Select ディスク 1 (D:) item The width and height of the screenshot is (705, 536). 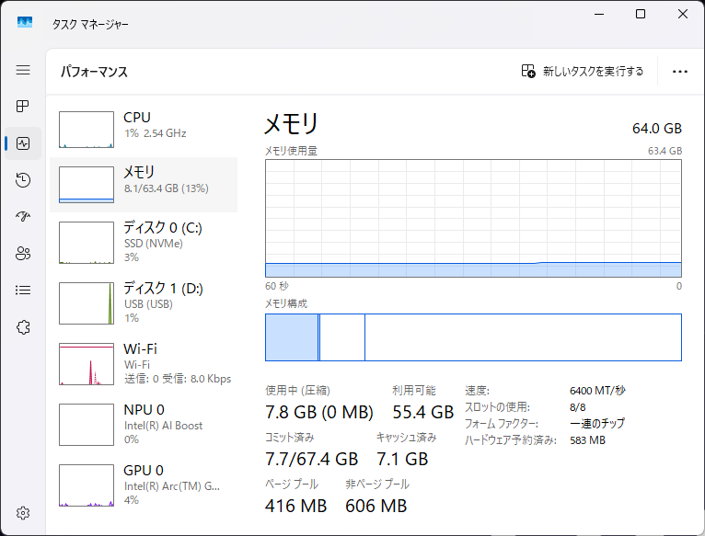[144, 302]
